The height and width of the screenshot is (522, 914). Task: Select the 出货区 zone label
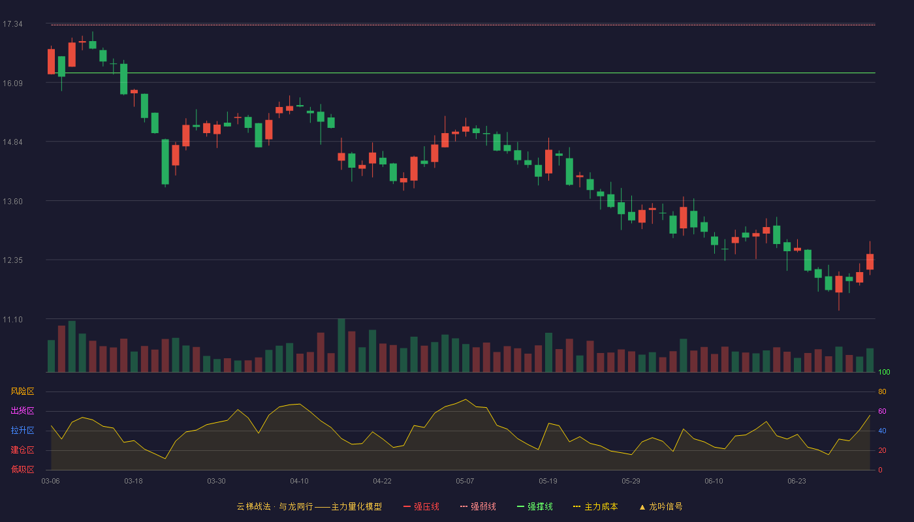click(x=22, y=411)
